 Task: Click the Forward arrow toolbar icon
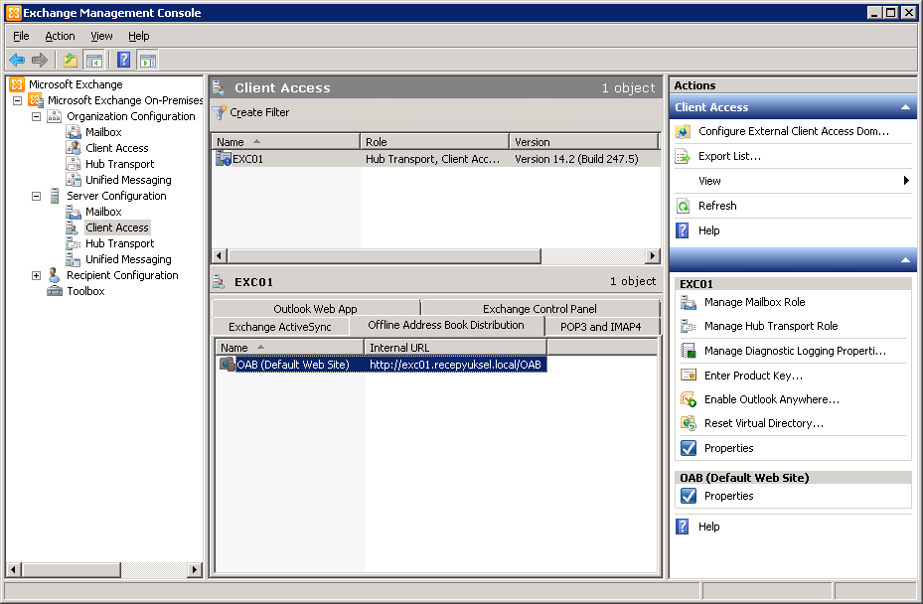tap(40, 60)
